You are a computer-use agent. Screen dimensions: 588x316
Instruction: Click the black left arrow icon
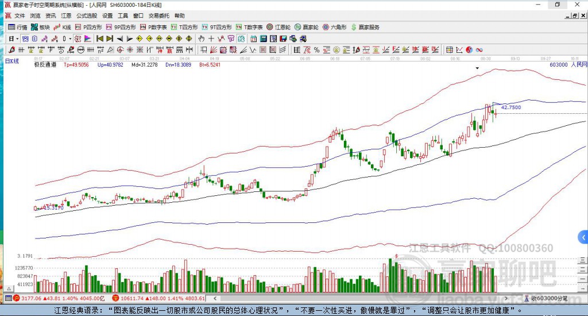tap(119, 38)
